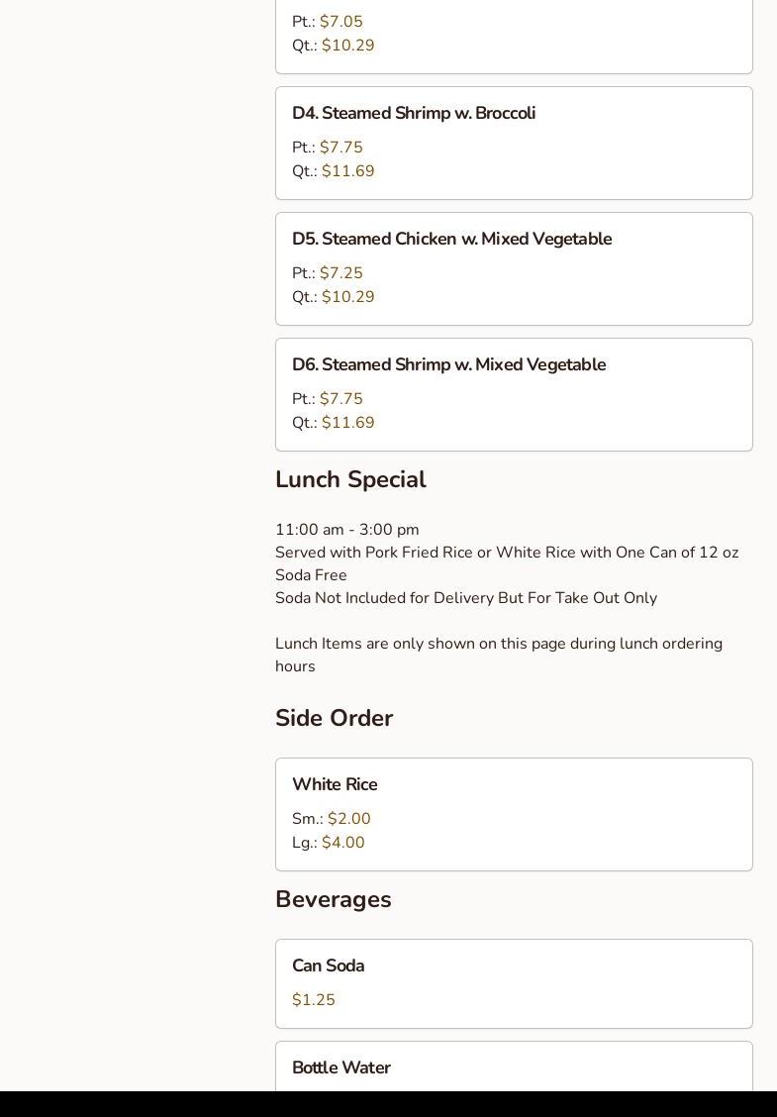Open the D4. Steamed Shrimp w. Broccoli item
Viewport: 777px width, 1117px height.
coord(414,114)
